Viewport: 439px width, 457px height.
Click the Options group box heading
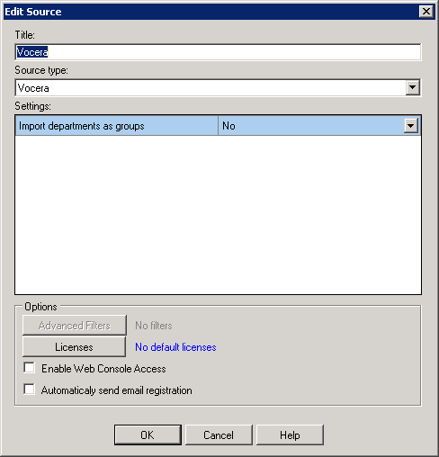coord(40,307)
